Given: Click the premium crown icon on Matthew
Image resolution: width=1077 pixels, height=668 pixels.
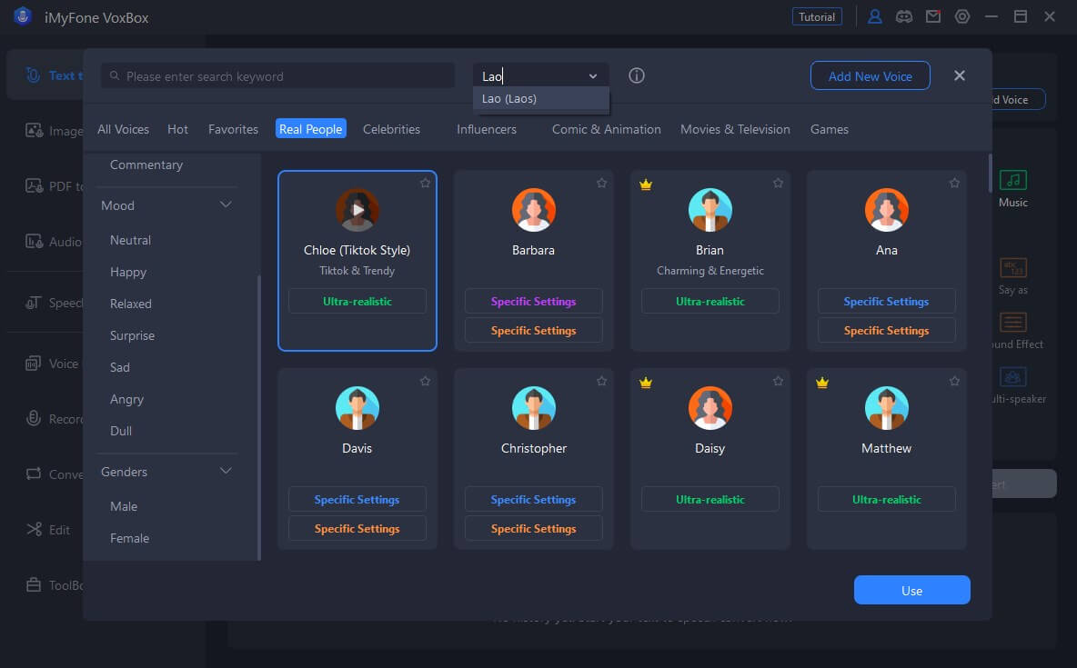Looking at the screenshot, I should click(822, 384).
